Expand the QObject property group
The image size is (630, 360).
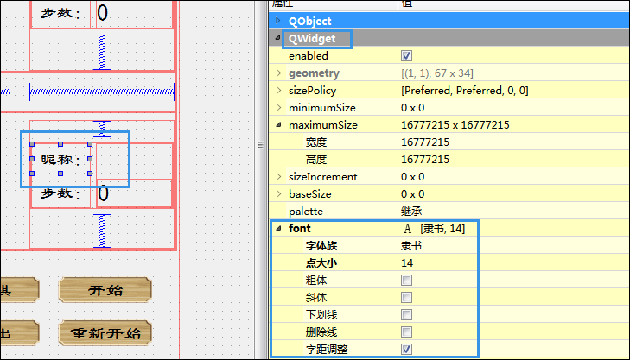[x=277, y=21]
